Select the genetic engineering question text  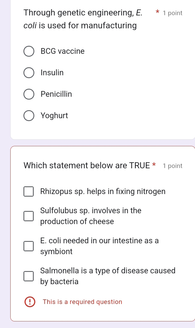coord(80,19)
